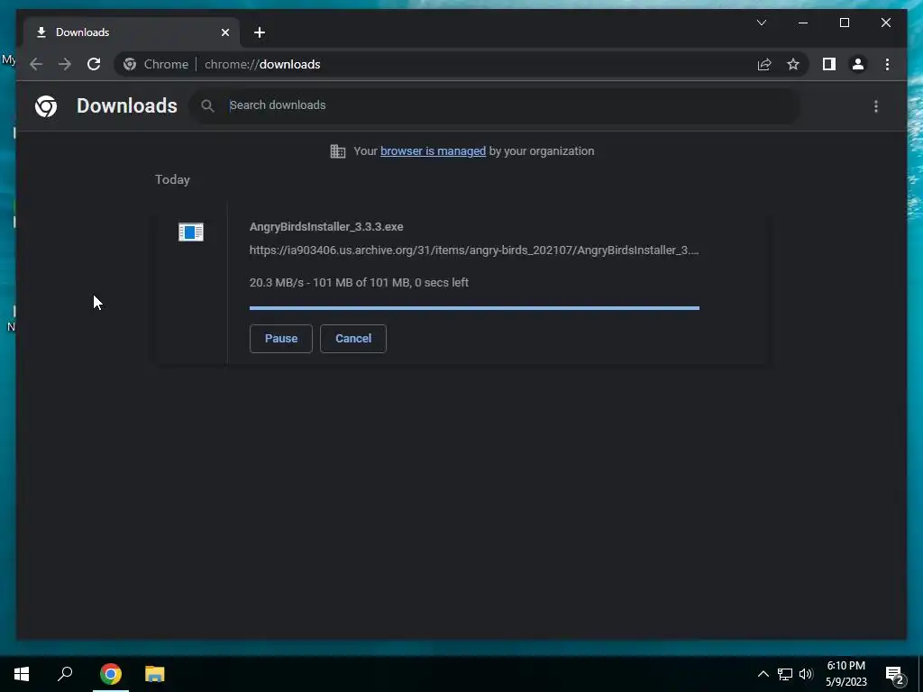Click the AngryBirdsInstaller file icon
923x692 pixels.
tap(191, 232)
